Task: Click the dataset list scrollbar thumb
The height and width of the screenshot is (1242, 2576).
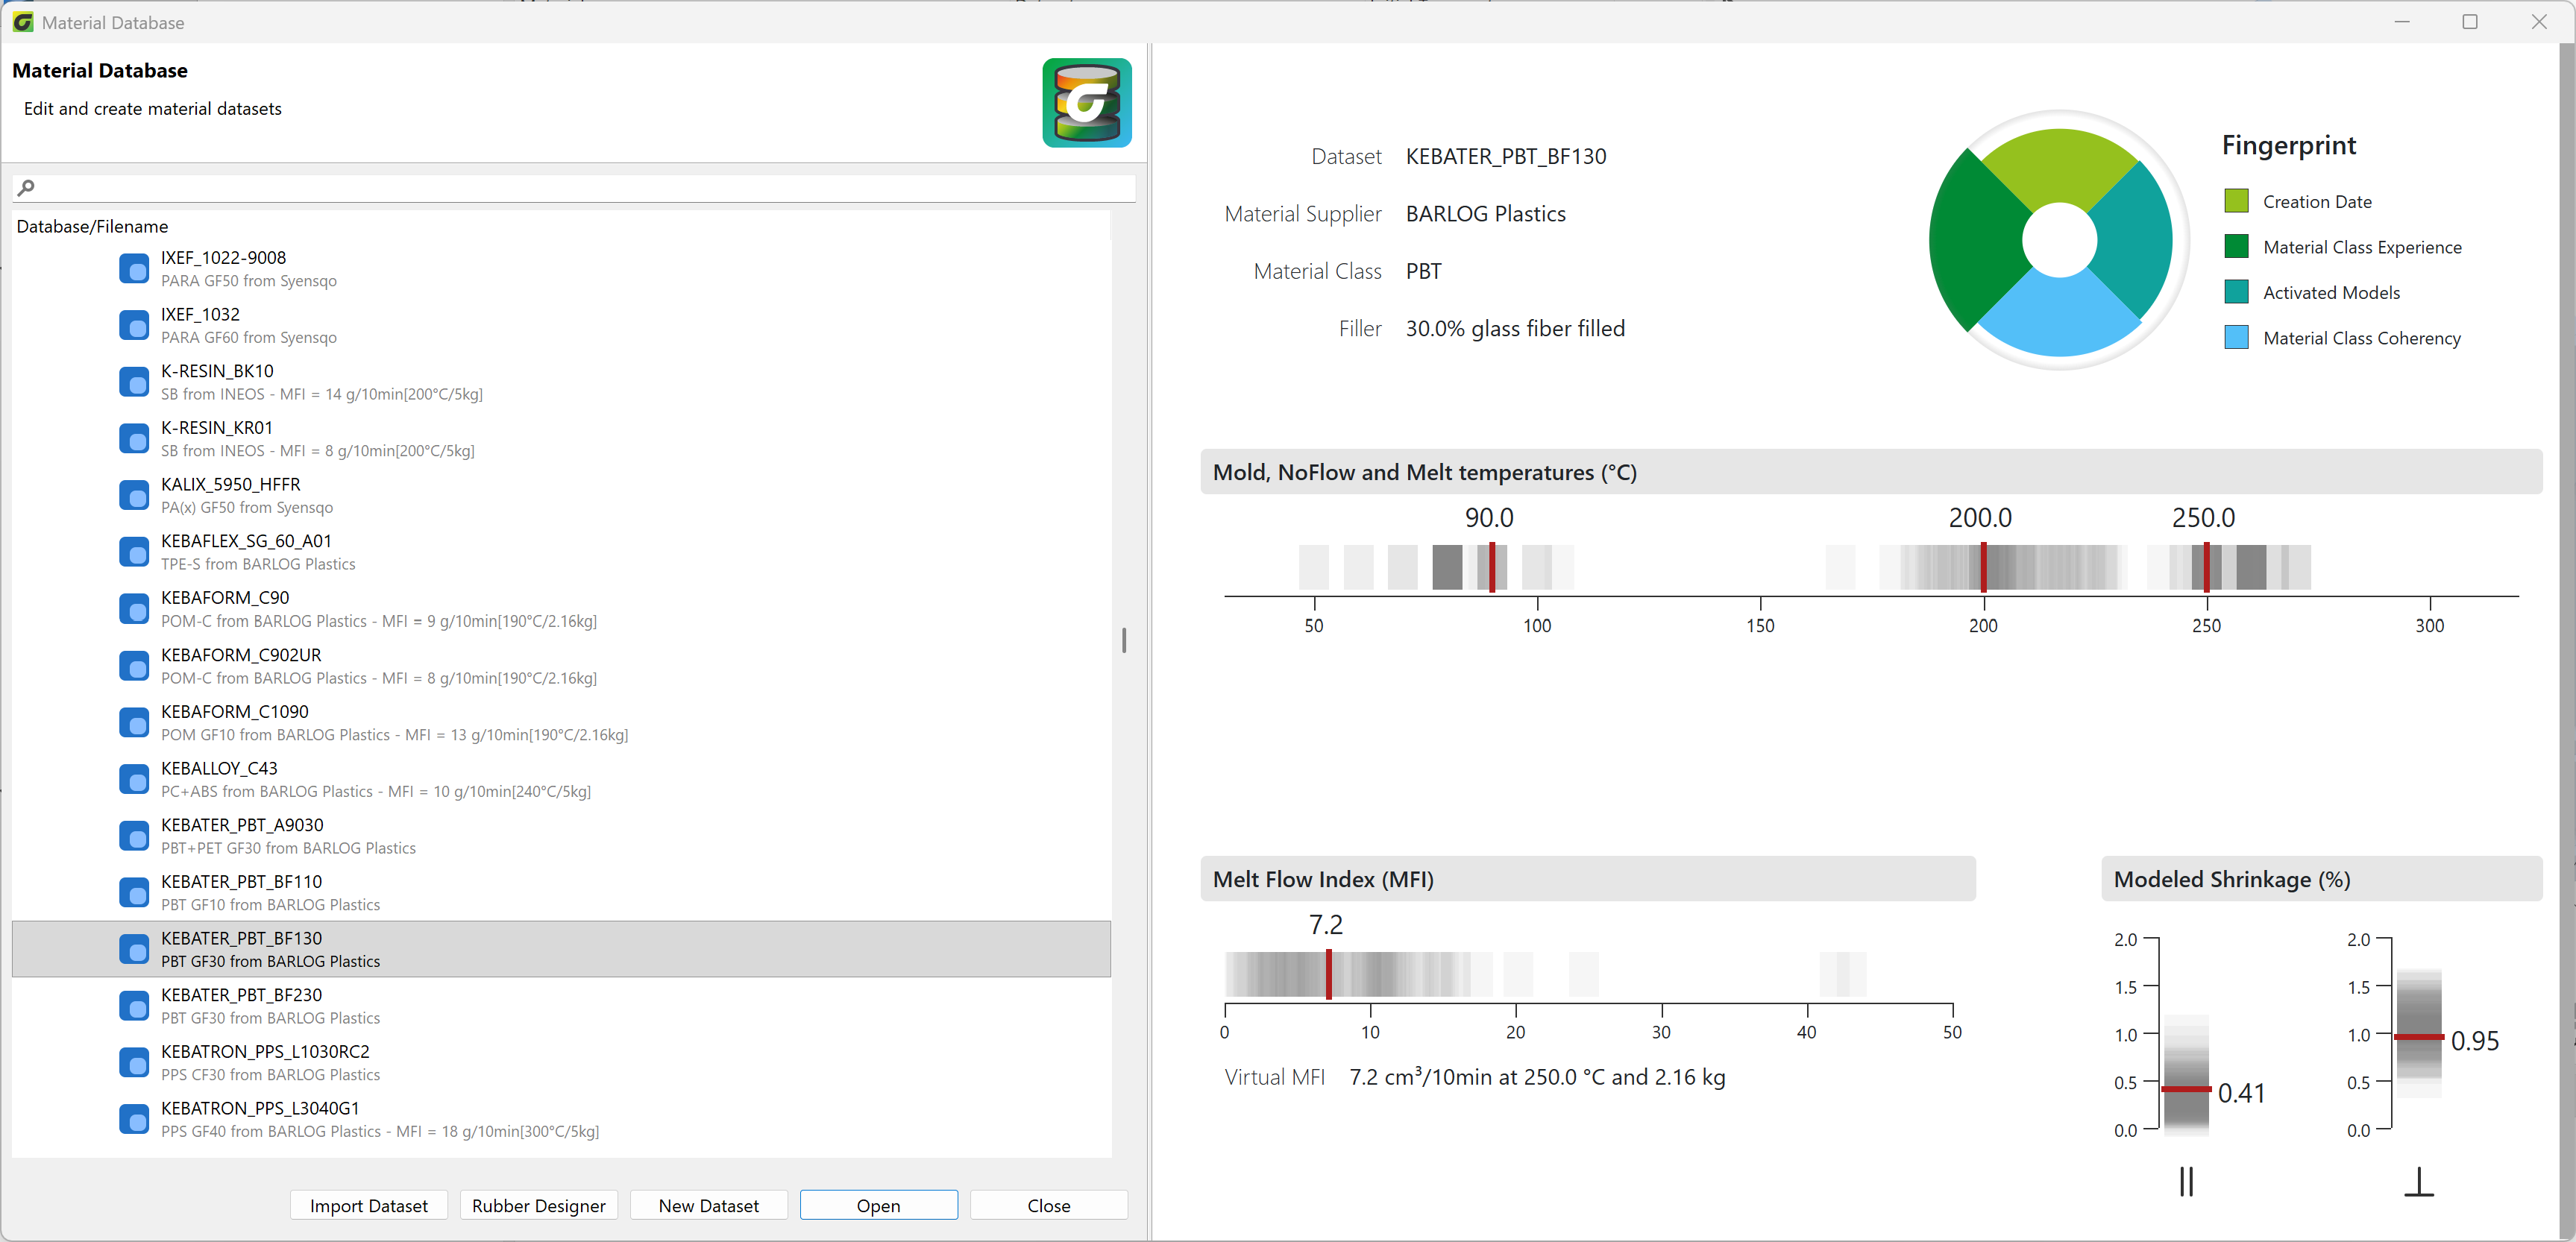Action: pyautogui.click(x=1124, y=640)
